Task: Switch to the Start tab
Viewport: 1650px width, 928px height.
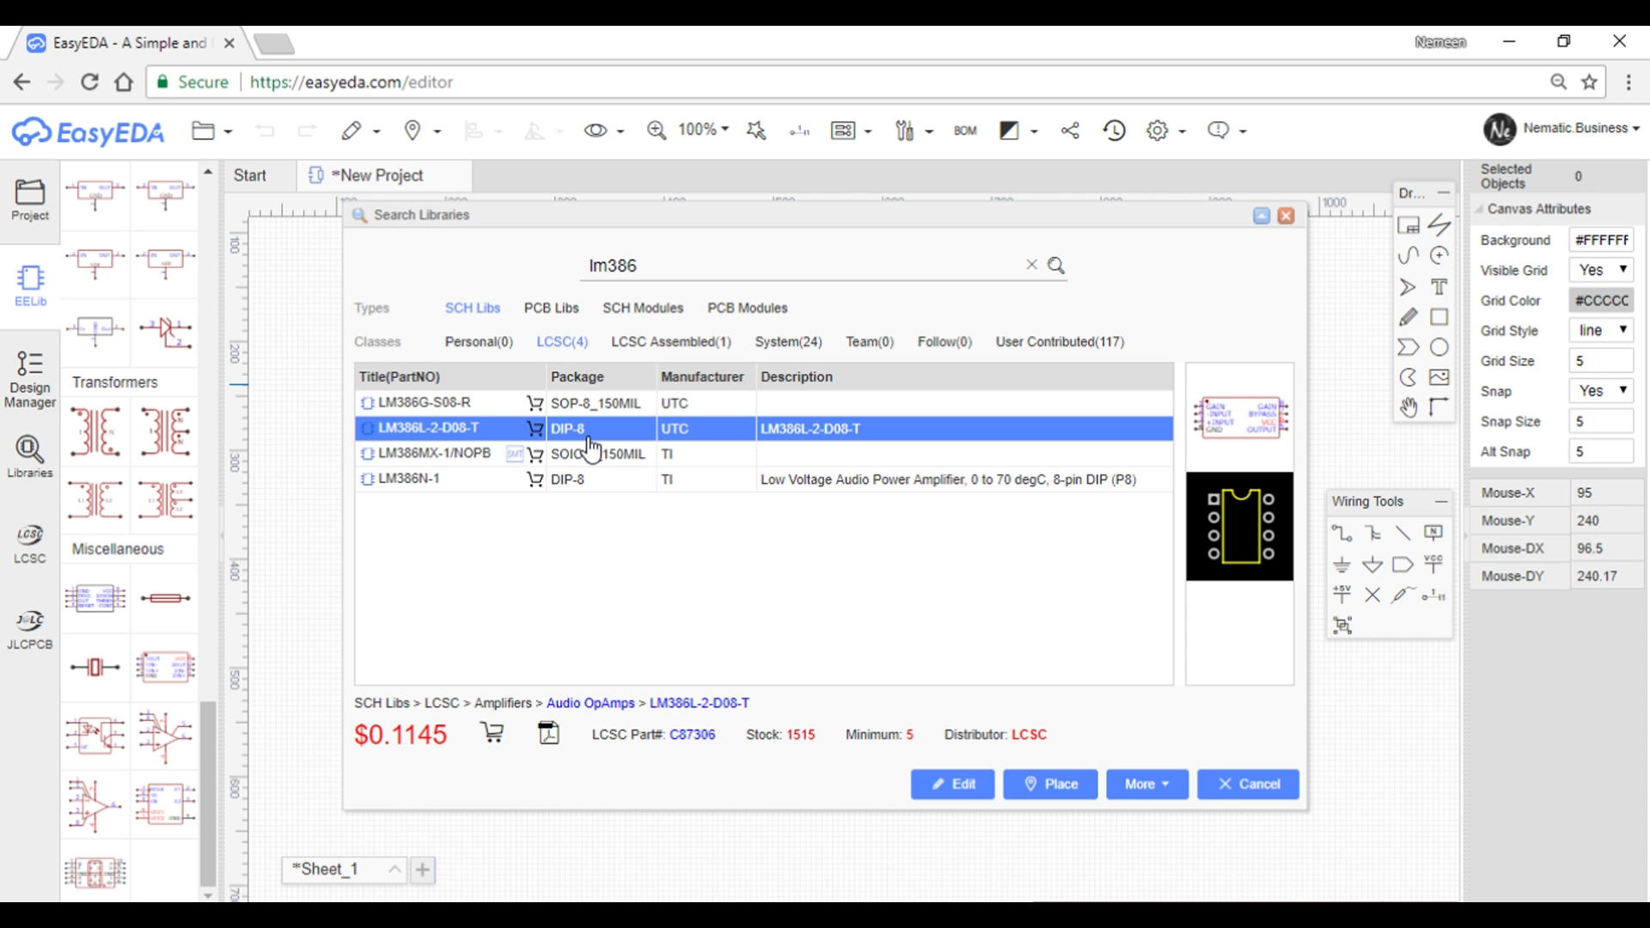Action: [250, 175]
